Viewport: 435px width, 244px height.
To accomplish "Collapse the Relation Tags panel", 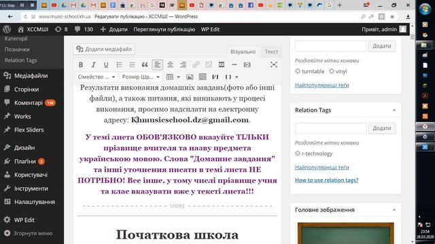I will [x=394, y=110].
